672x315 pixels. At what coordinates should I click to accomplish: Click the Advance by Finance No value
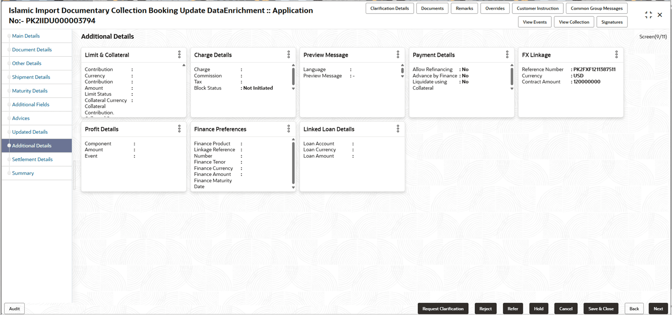click(x=465, y=76)
